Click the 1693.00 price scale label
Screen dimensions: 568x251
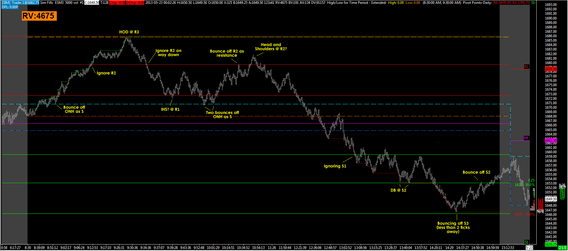[551, 5]
